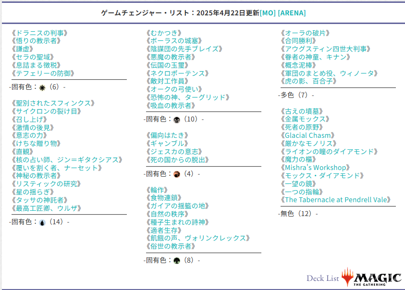
Task: Open card link ドラニスの判事
Action: tap(39, 33)
